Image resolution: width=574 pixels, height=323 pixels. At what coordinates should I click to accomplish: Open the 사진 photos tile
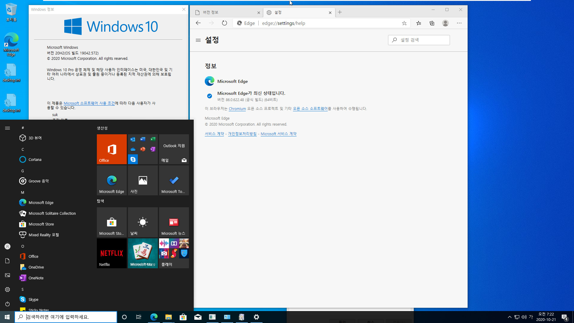click(143, 180)
